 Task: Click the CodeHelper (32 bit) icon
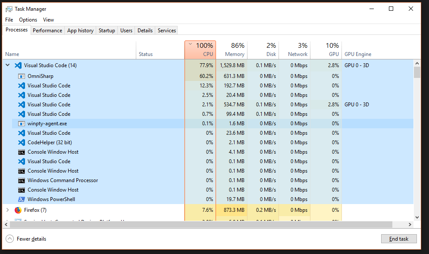click(x=21, y=142)
